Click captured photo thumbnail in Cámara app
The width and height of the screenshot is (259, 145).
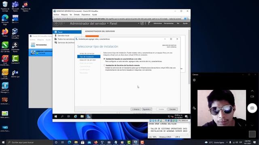[252, 134]
